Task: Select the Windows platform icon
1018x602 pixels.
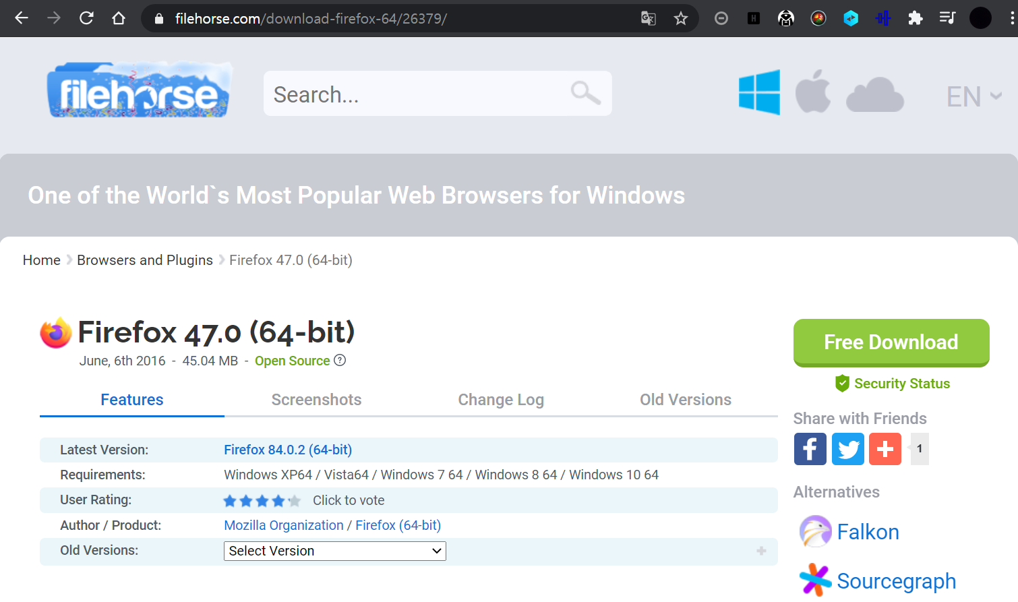Action: (759, 92)
